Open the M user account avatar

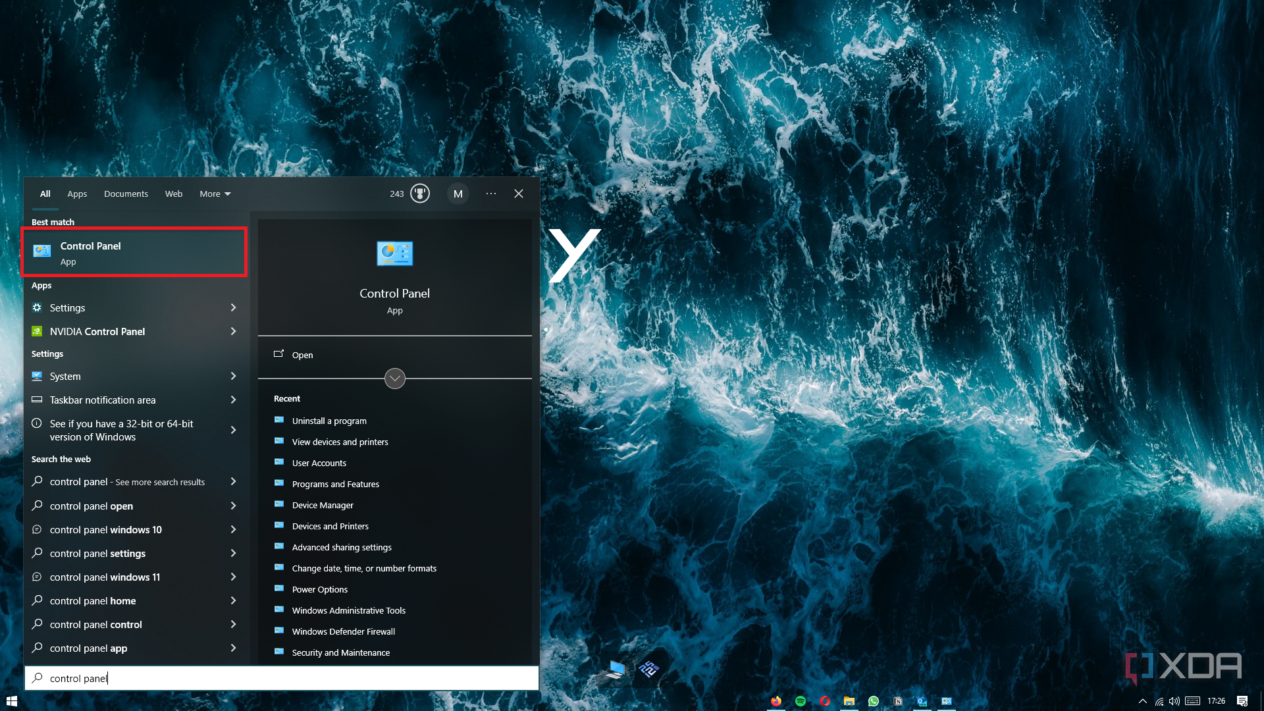[458, 194]
